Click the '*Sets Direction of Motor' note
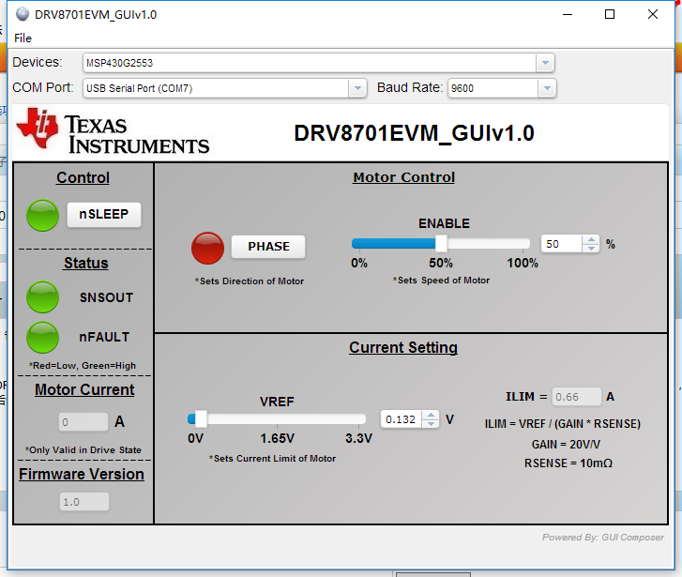This screenshot has height=577, width=682. pos(250,281)
